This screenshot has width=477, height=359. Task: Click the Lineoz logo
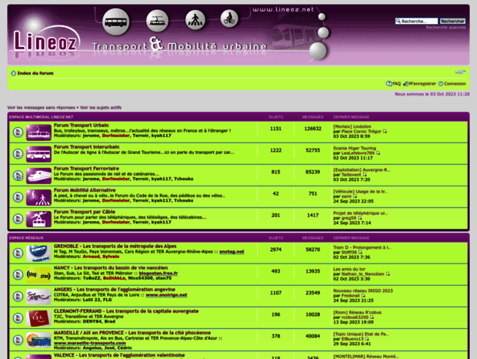[x=45, y=42]
